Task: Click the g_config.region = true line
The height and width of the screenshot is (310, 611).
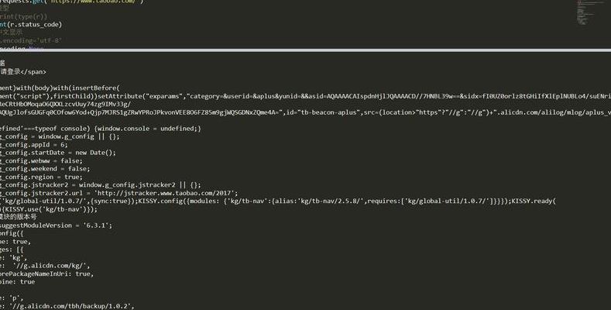Action: tap(41, 177)
